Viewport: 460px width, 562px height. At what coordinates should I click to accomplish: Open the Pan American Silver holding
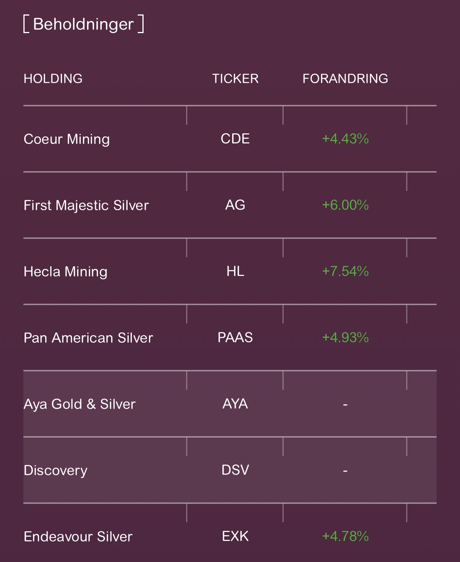[x=88, y=338]
